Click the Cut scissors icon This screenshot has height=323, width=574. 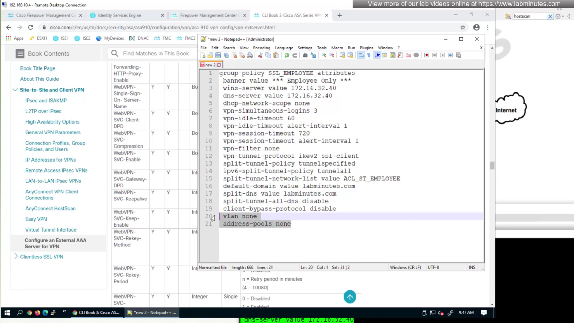pyautogui.click(x=260, y=55)
